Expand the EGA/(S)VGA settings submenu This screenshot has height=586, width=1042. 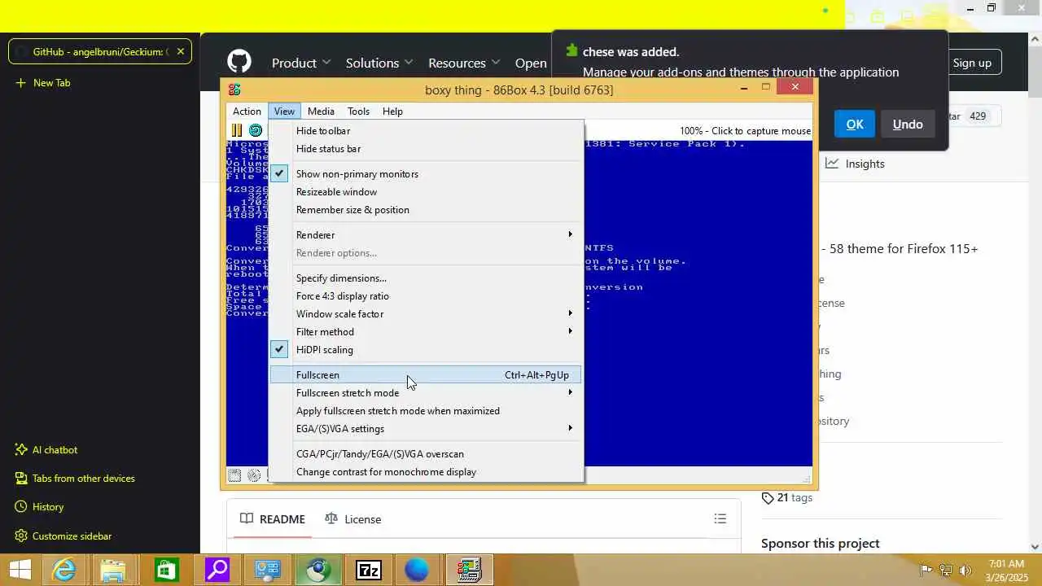(426, 428)
